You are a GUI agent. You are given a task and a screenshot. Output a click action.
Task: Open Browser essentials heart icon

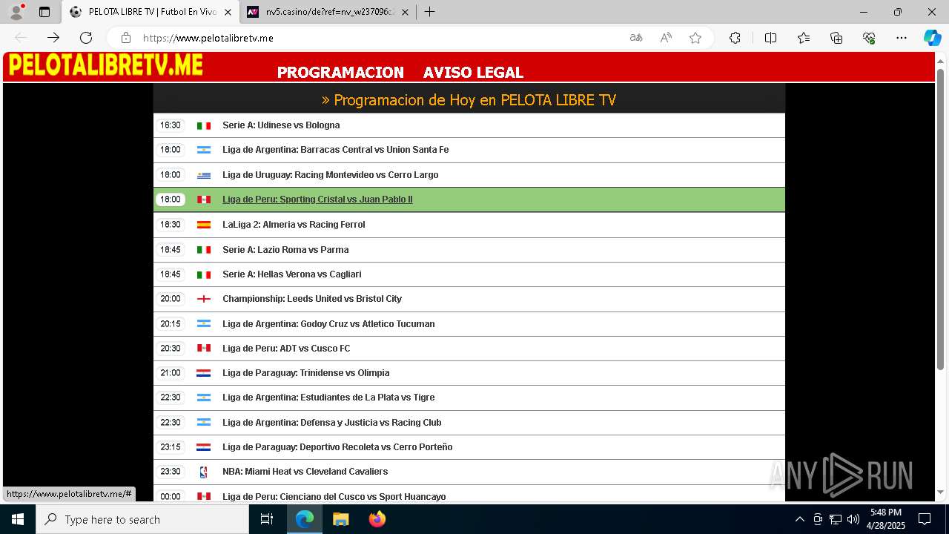tap(869, 38)
